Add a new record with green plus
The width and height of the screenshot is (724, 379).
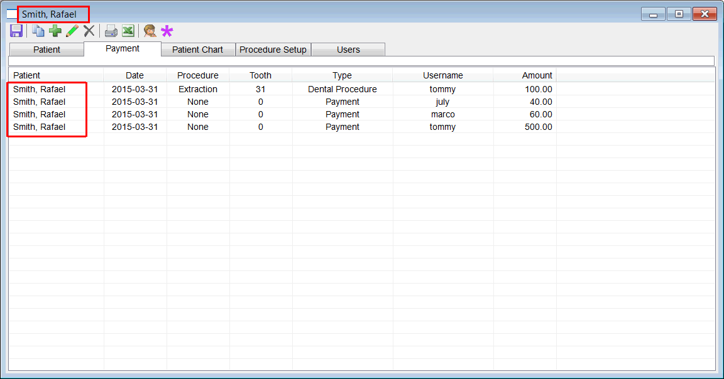55,31
